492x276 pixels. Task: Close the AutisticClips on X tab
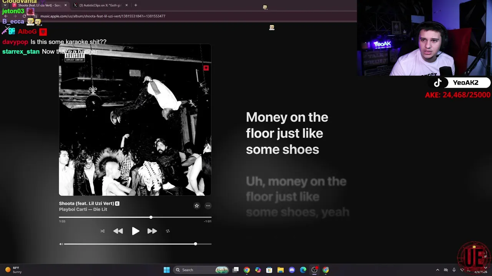click(x=126, y=5)
